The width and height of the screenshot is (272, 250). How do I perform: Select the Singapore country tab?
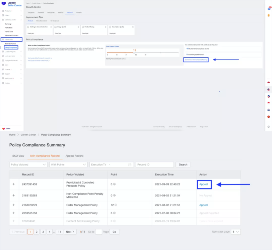31,12
